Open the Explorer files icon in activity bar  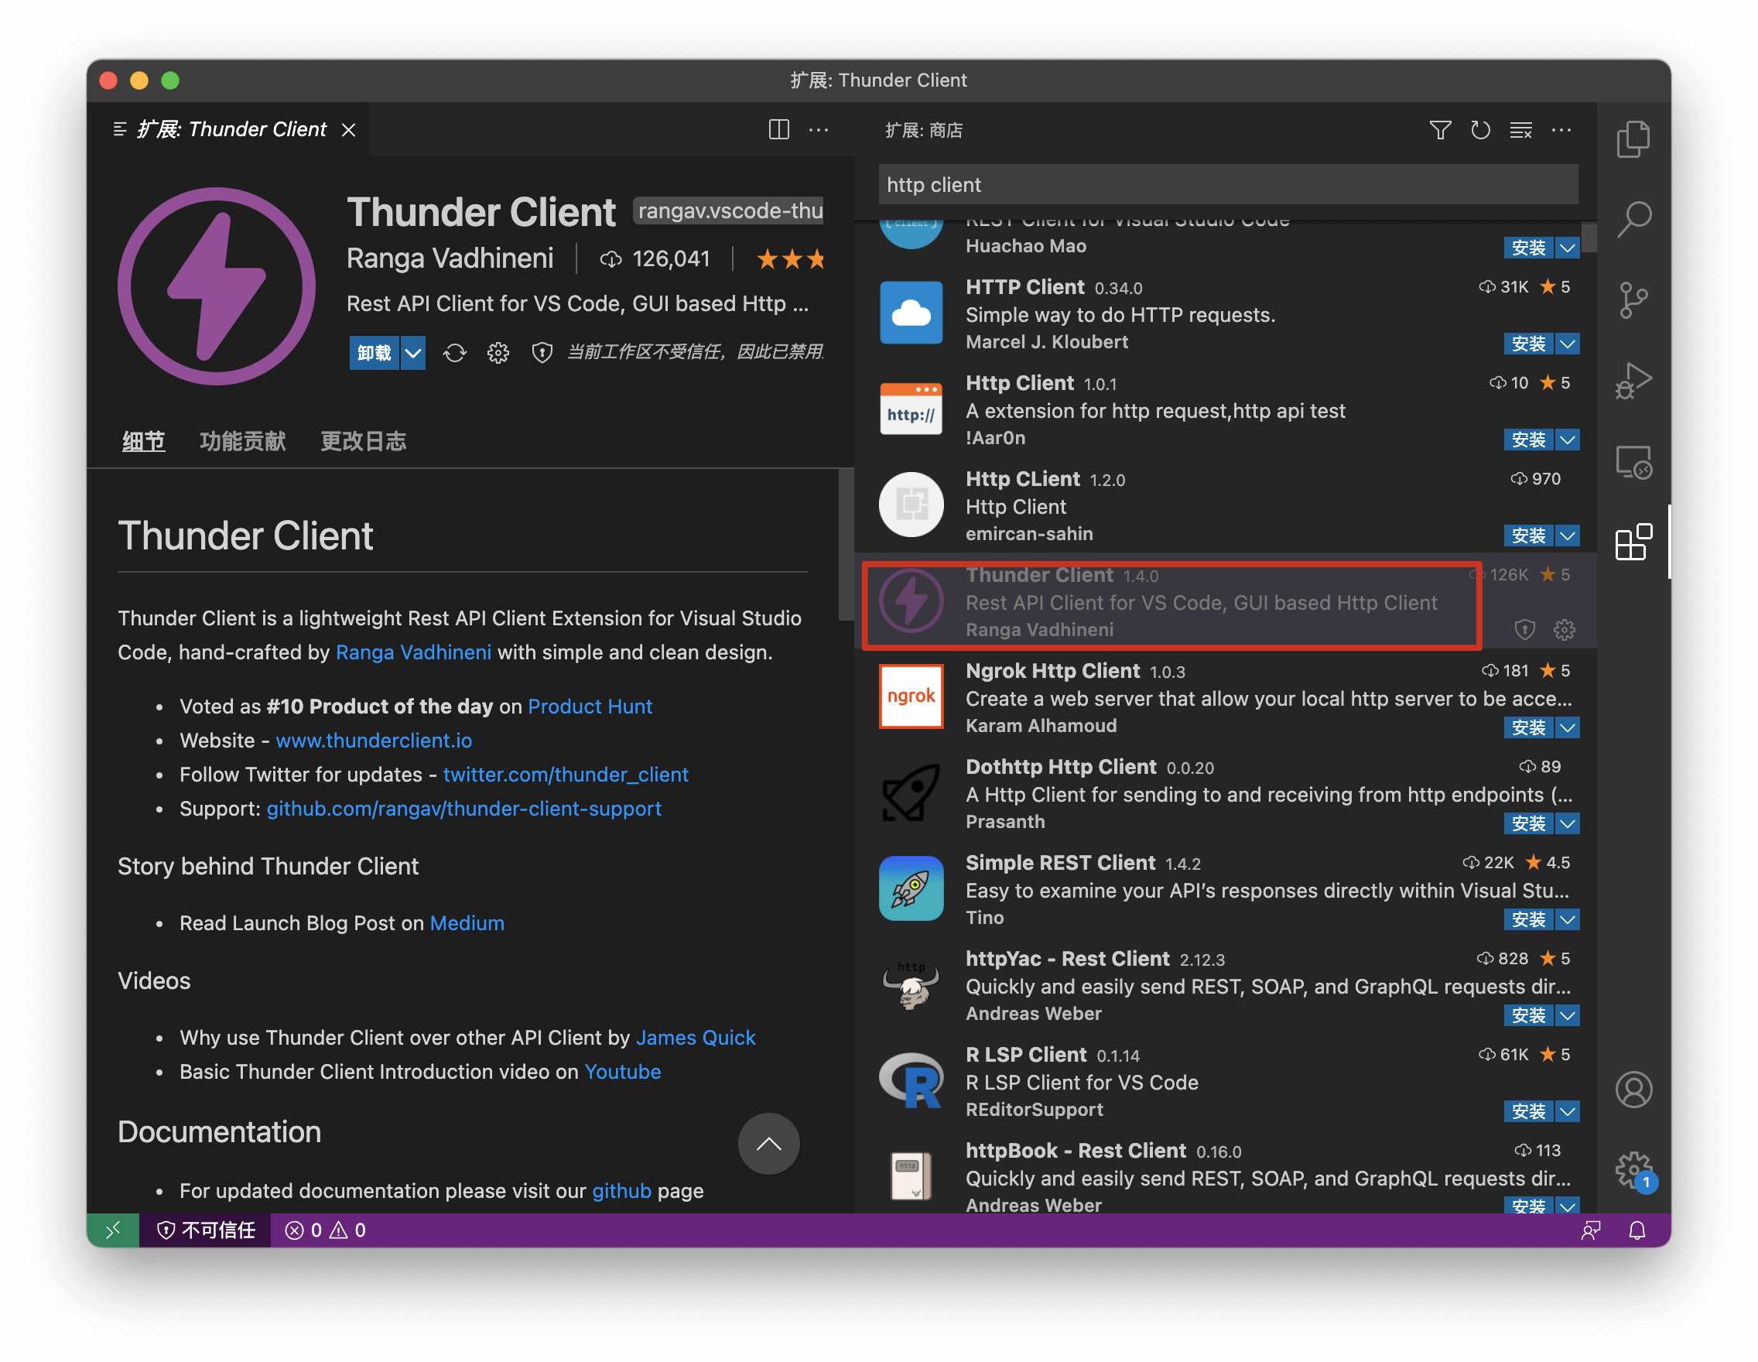pyautogui.click(x=1633, y=139)
